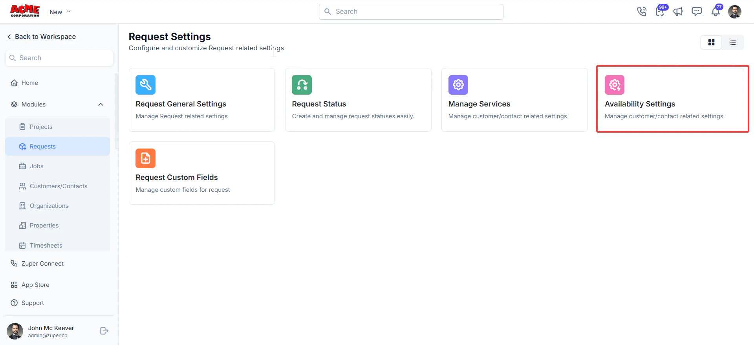Open Customers/Contacts module in sidebar
This screenshot has width=754, height=345.
point(58,186)
